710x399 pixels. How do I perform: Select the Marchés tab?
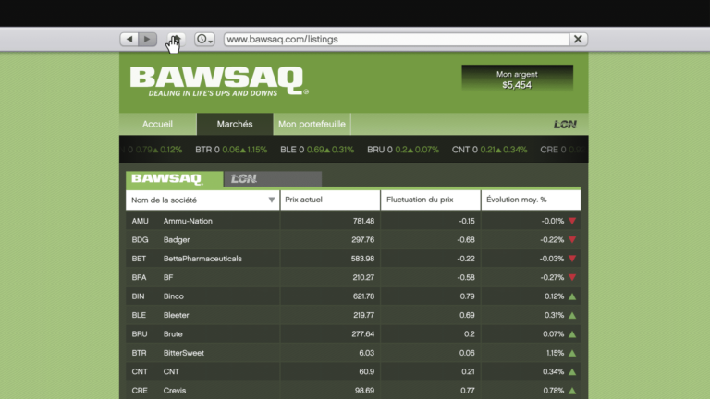click(235, 125)
